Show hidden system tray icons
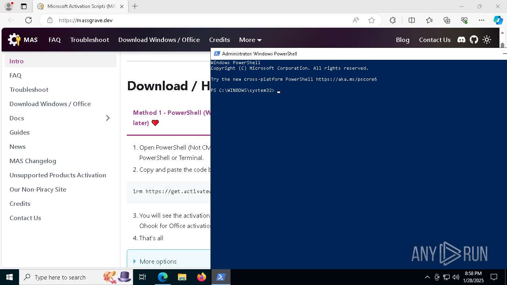The width and height of the screenshot is (507, 285). [x=427, y=277]
